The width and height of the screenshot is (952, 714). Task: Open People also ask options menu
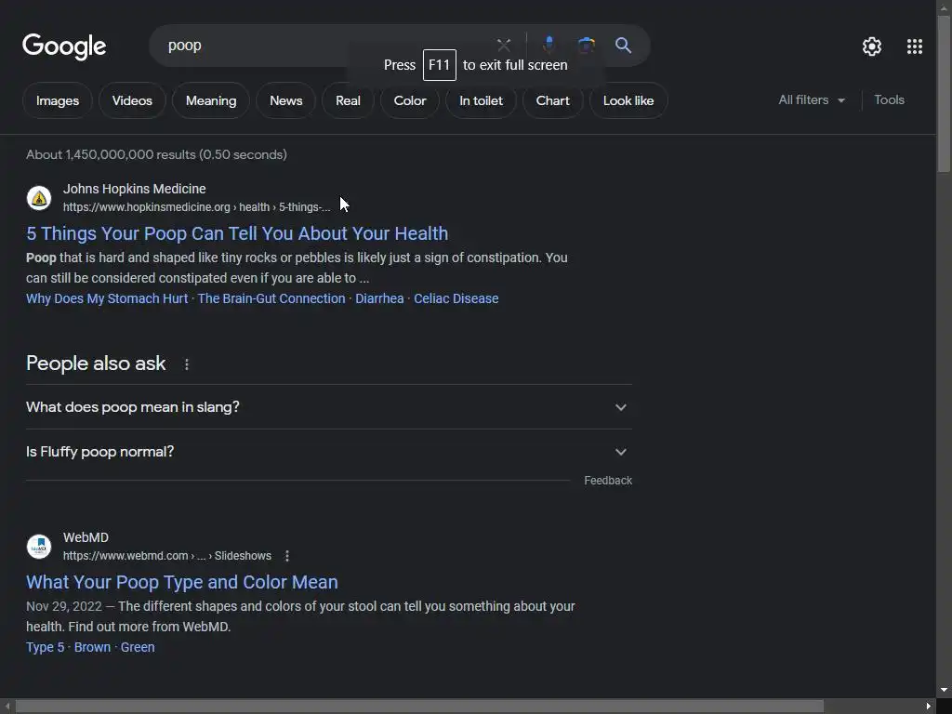tap(186, 364)
